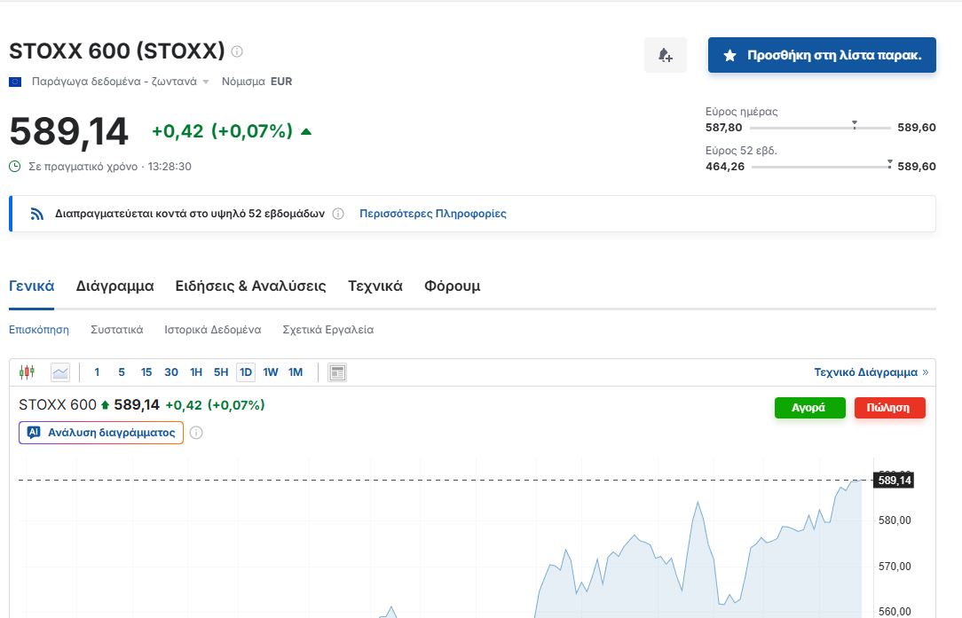
Task: Select the 5H chart interval
Action: click(x=221, y=372)
